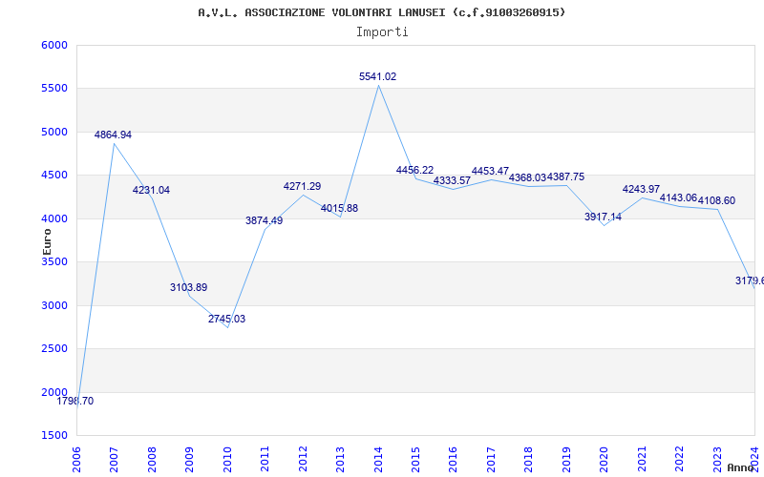This screenshot has width=764, height=477.
Task: Click the 'Anno' X-axis title
Action: [x=740, y=467]
